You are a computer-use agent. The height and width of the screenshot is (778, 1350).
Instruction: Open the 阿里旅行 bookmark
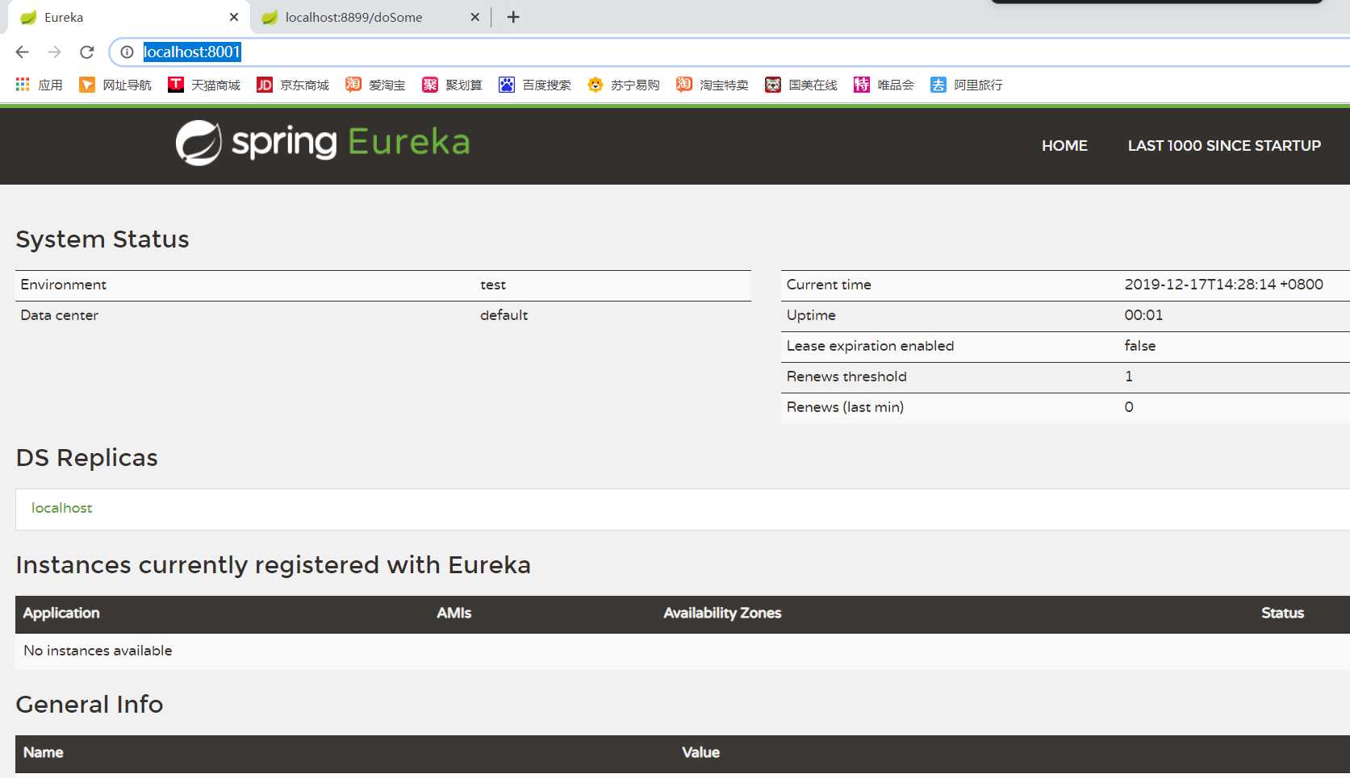[x=967, y=85]
